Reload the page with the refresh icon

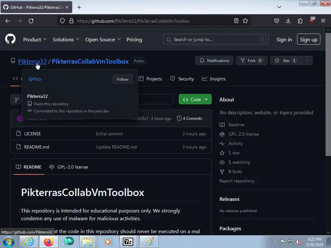point(31,21)
